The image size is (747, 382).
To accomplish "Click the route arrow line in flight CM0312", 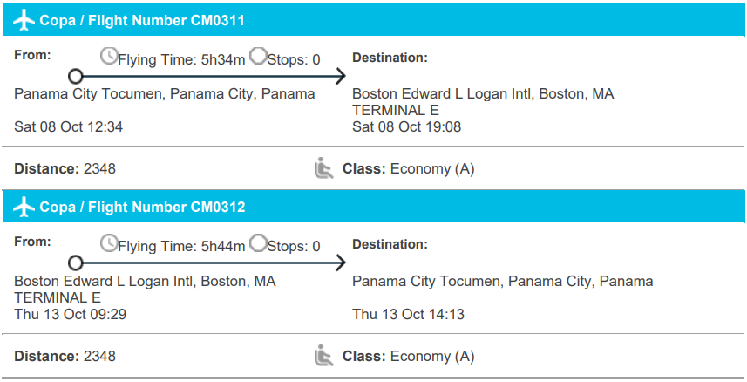I will (x=209, y=263).
